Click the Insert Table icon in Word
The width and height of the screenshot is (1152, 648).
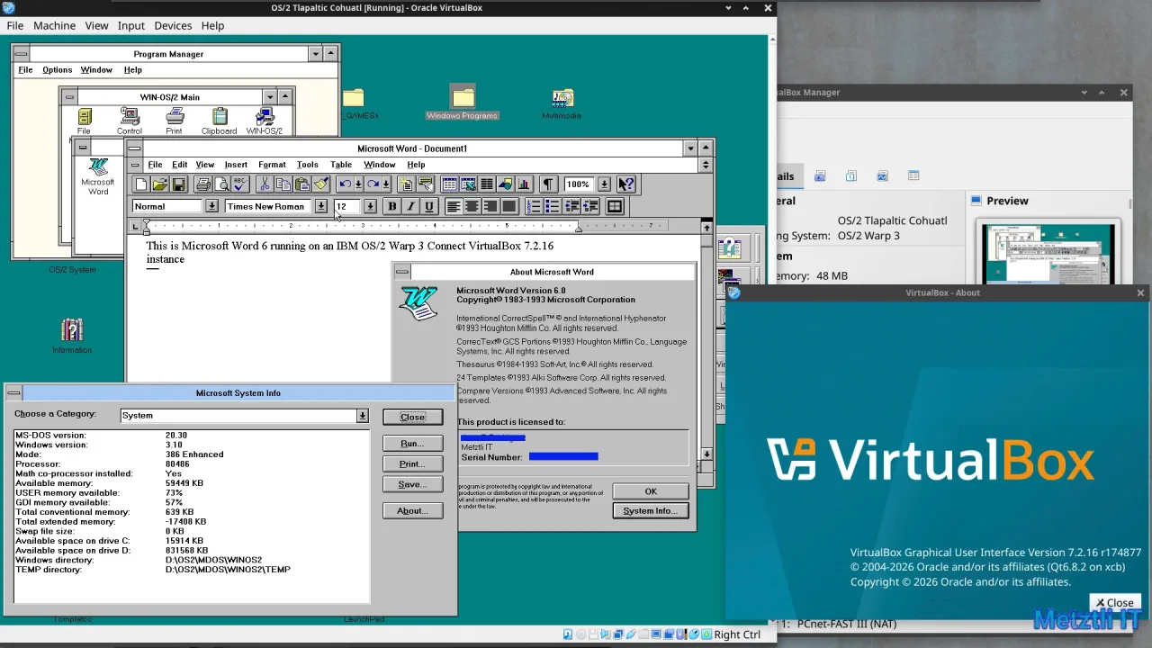pos(449,184)
